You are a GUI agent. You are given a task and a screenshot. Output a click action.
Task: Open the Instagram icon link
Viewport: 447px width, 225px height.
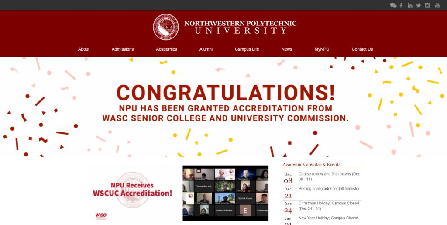pos(427,5)
